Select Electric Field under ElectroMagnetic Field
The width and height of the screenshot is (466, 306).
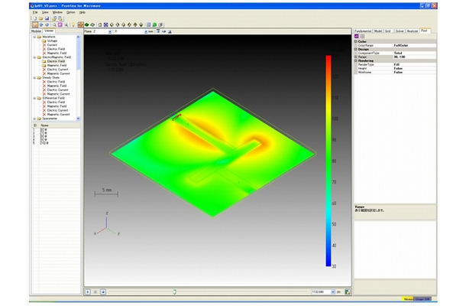[56, 61]
